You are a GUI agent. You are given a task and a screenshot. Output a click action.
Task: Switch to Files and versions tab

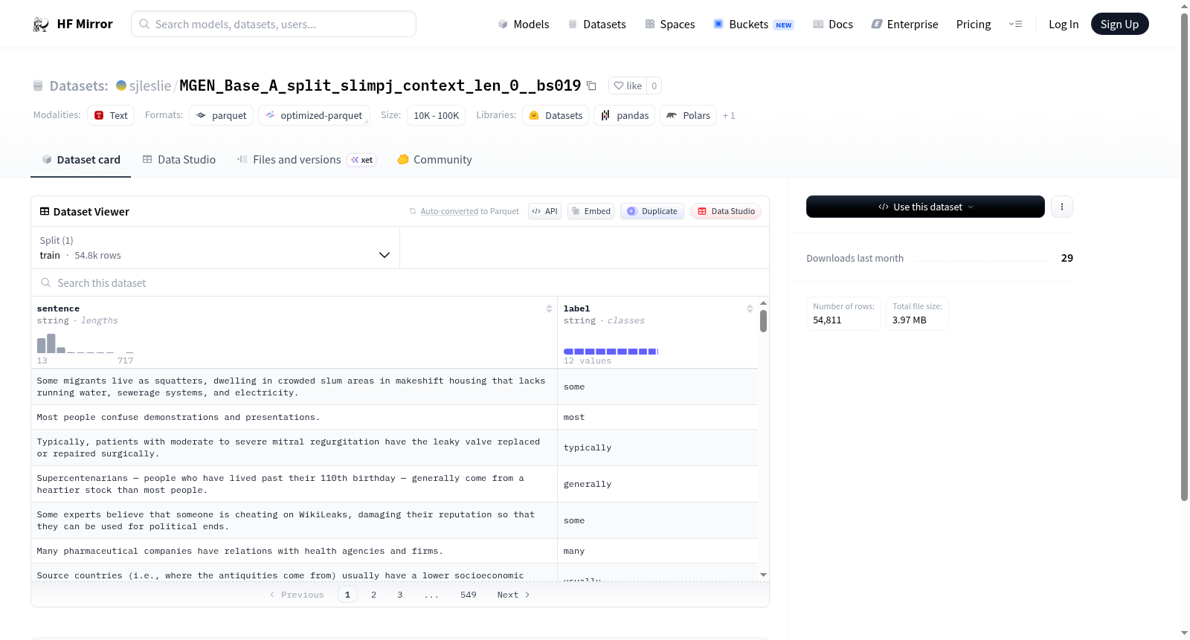pyautogui.click(x=306, y=159)
